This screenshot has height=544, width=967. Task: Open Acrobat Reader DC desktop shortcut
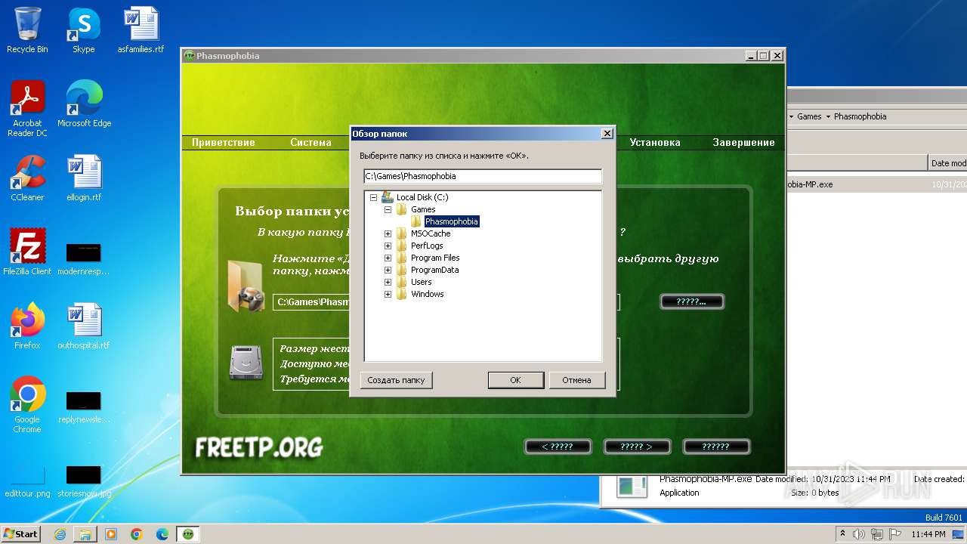[x=27, y=109]
